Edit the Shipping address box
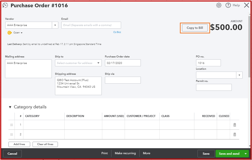Screen dimensions: 252x160 pyautogui.click(x=78, y=86)
